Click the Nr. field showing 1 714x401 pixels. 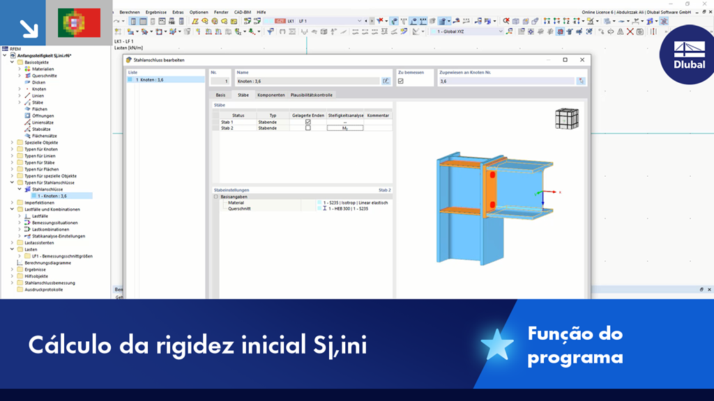[220, 81]
